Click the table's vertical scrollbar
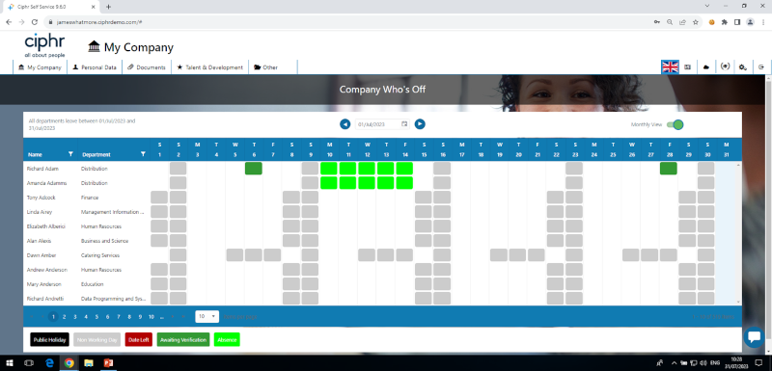 tap(738, 233)
